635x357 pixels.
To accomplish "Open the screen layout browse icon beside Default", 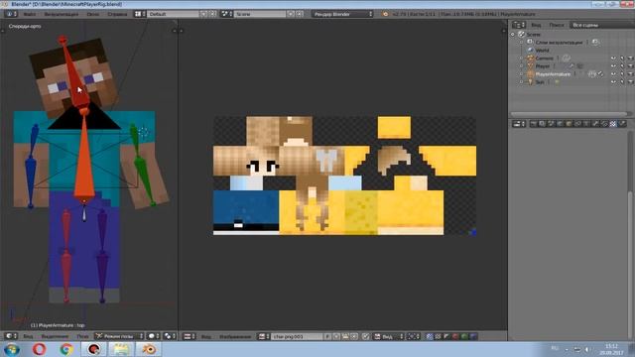I will coord(140,14).
